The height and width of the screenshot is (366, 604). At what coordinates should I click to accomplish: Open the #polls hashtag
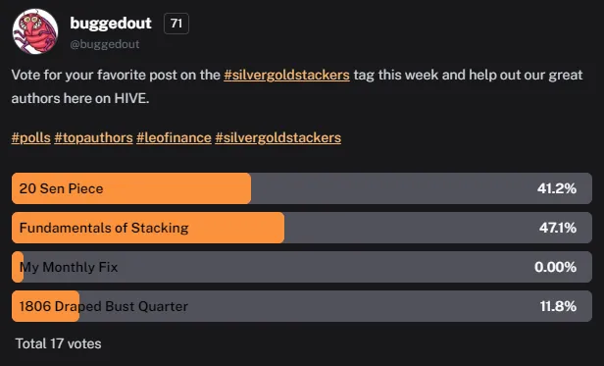30,137
